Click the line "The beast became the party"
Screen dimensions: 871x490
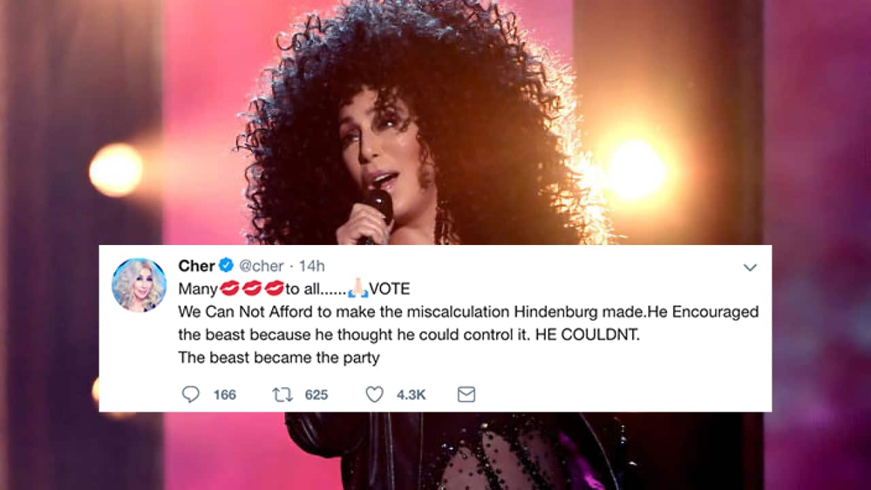(279, 357)
